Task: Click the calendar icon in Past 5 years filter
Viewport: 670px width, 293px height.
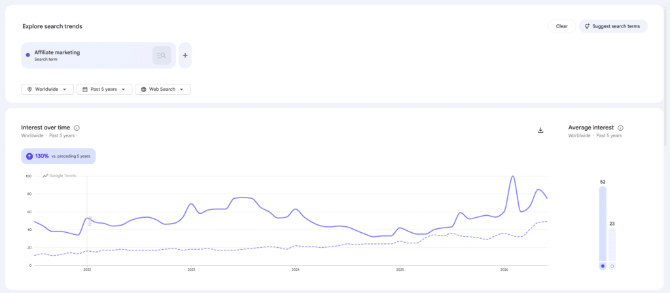Action: tap(85, 89)
